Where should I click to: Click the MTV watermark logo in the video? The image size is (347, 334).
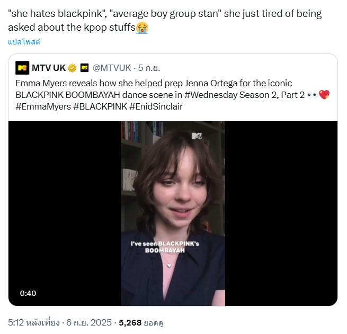197,136
